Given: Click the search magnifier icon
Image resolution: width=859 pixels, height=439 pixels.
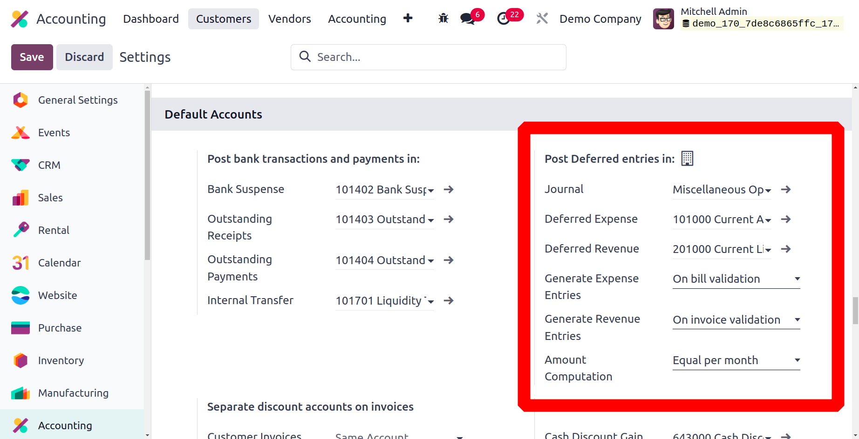Looking at the screenshot, I should click(305, 57).
